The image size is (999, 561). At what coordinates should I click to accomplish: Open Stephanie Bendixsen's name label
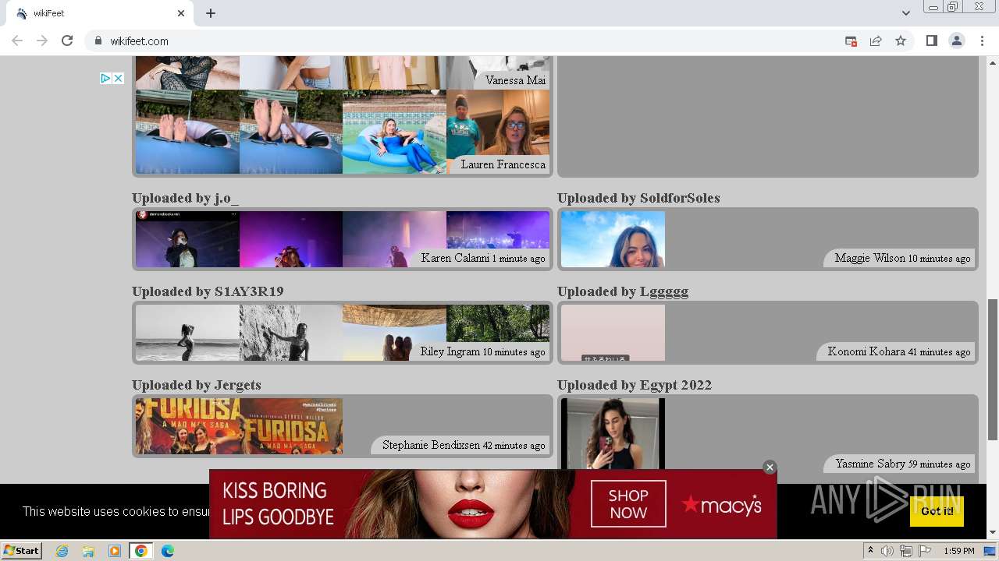[x=431, y=445]
